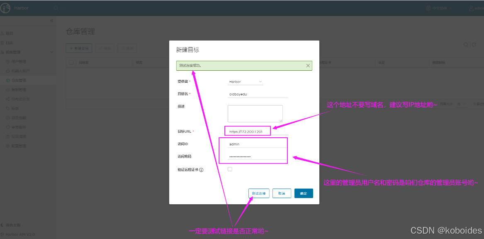Click the 目标名 column header
Viewport: 484px width, 239px height.
[84, 62]
